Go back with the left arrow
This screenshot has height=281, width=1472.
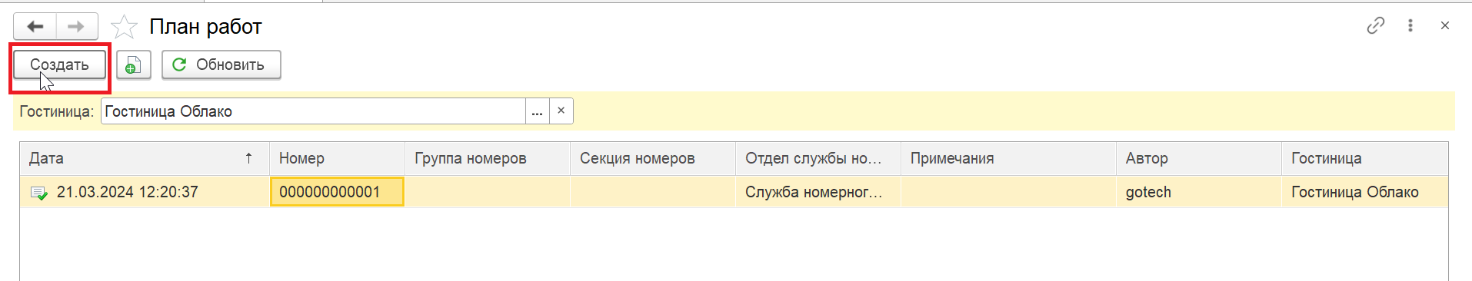point(35,27)
